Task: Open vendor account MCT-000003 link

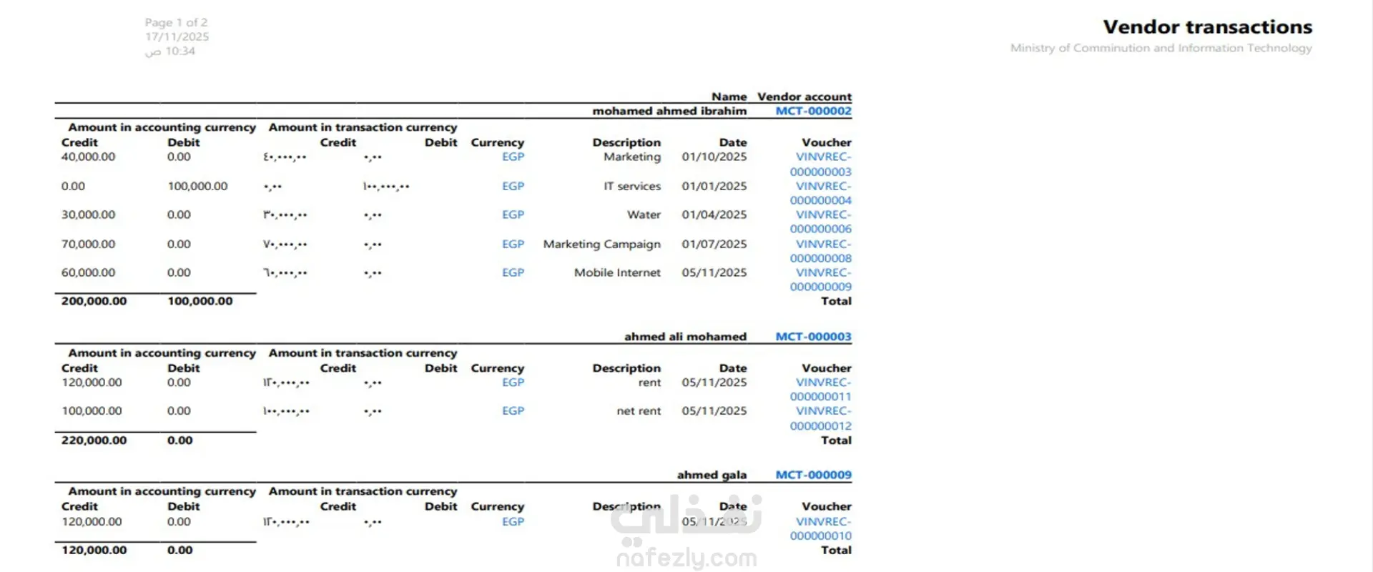Action: [x=813, y=336]
